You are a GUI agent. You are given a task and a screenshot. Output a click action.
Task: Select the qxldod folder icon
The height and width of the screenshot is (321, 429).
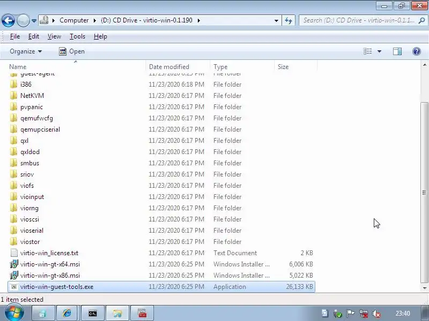coord(14,151)
